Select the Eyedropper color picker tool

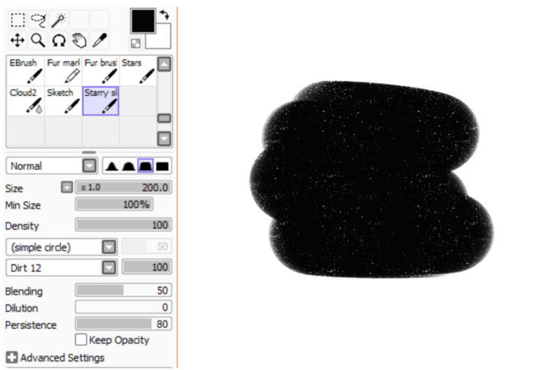[x=100, y=40]
